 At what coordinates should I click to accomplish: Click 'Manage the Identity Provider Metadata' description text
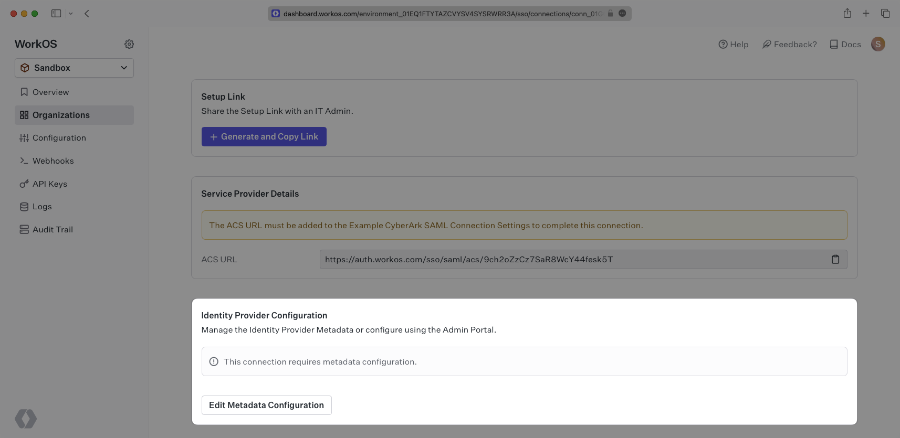coord(349,330)
